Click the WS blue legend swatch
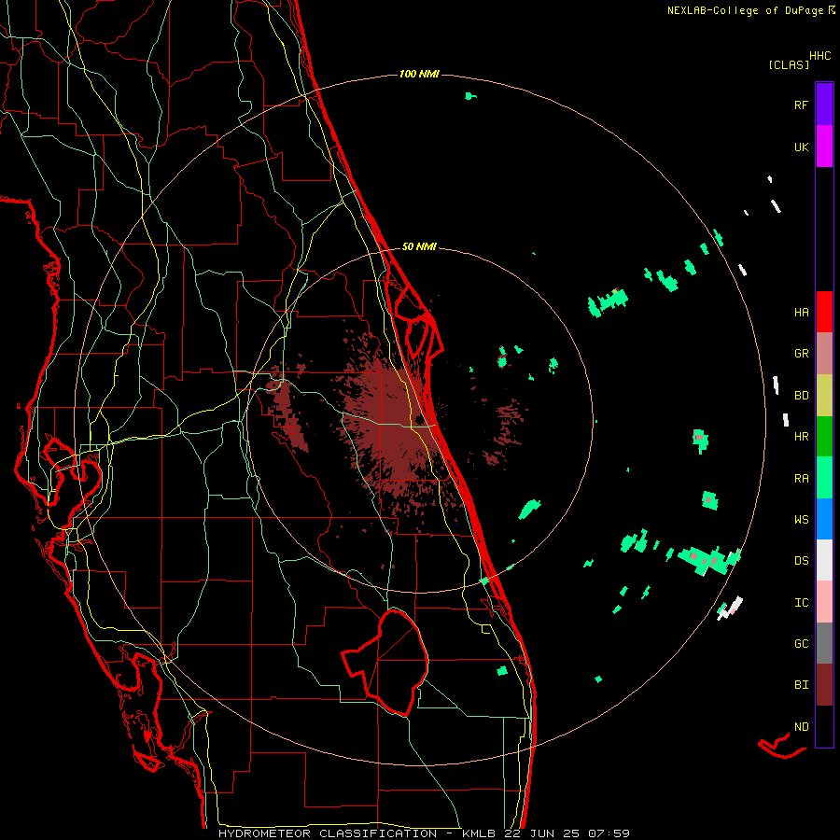 pyautogui.click(x=824, y=519)
